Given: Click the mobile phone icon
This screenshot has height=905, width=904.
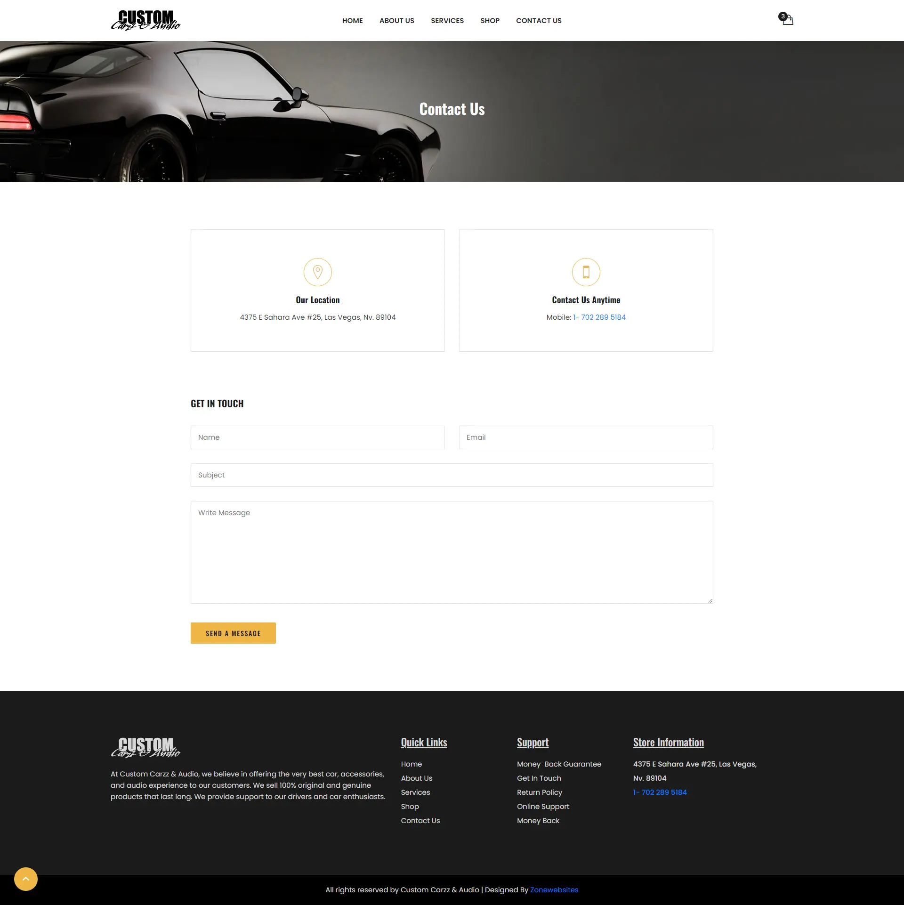Looking at the screenshot, I should (585, 272).
